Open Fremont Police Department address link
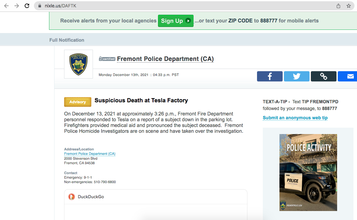The image size is (357, 220). coord(90,154)
